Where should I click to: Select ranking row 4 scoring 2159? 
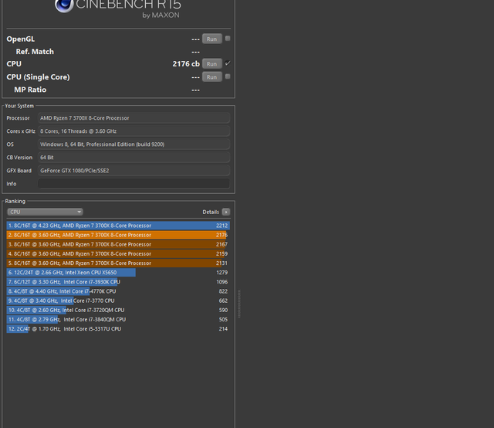118,253
